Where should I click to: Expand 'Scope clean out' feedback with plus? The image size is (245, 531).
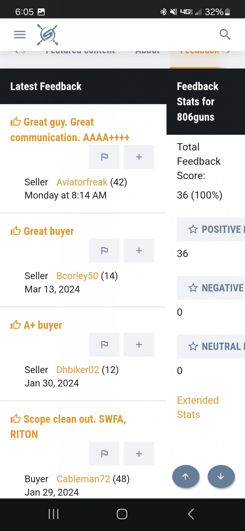click(x=139, y=453)
